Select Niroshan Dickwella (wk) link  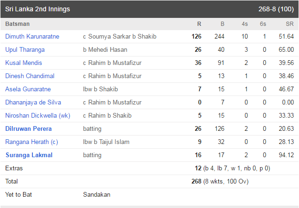click(x=38, y=115)
